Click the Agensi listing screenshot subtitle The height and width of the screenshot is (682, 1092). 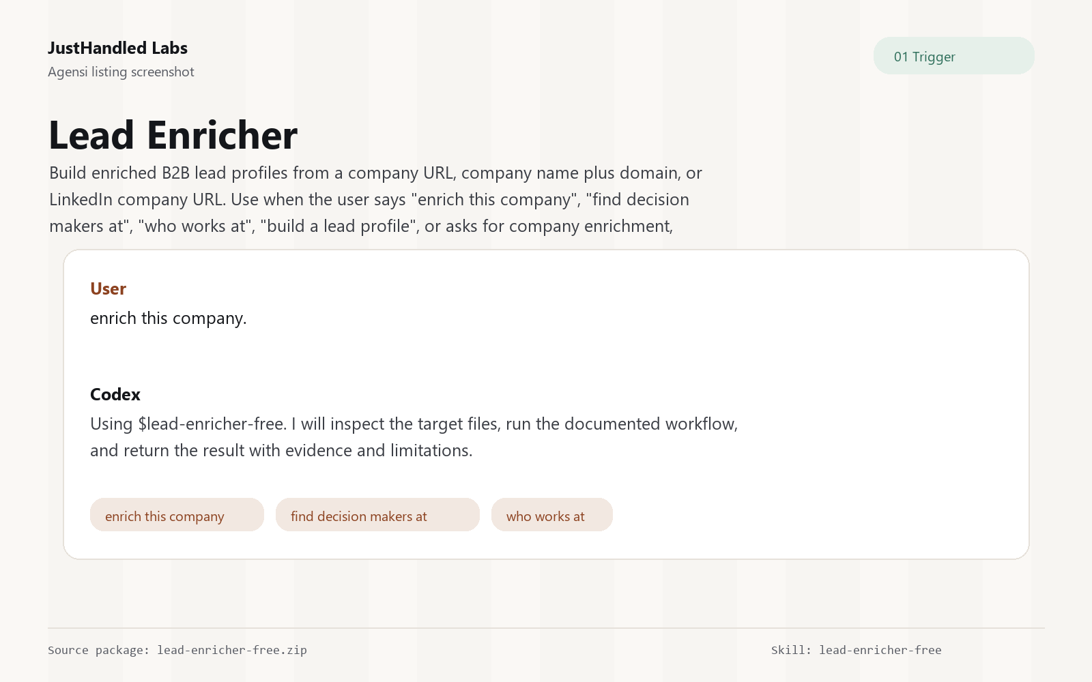[121, 72]
